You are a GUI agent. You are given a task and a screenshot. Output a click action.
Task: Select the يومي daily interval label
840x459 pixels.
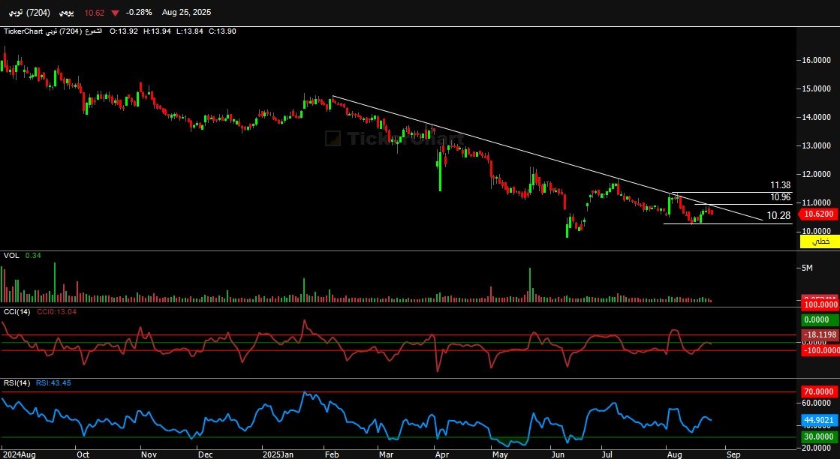click(x=66, y=12)
